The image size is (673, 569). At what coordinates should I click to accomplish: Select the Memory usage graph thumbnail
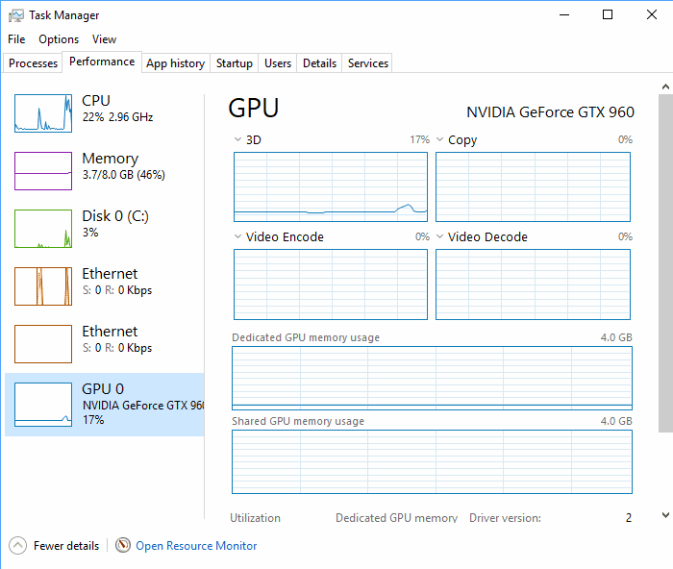43,171
